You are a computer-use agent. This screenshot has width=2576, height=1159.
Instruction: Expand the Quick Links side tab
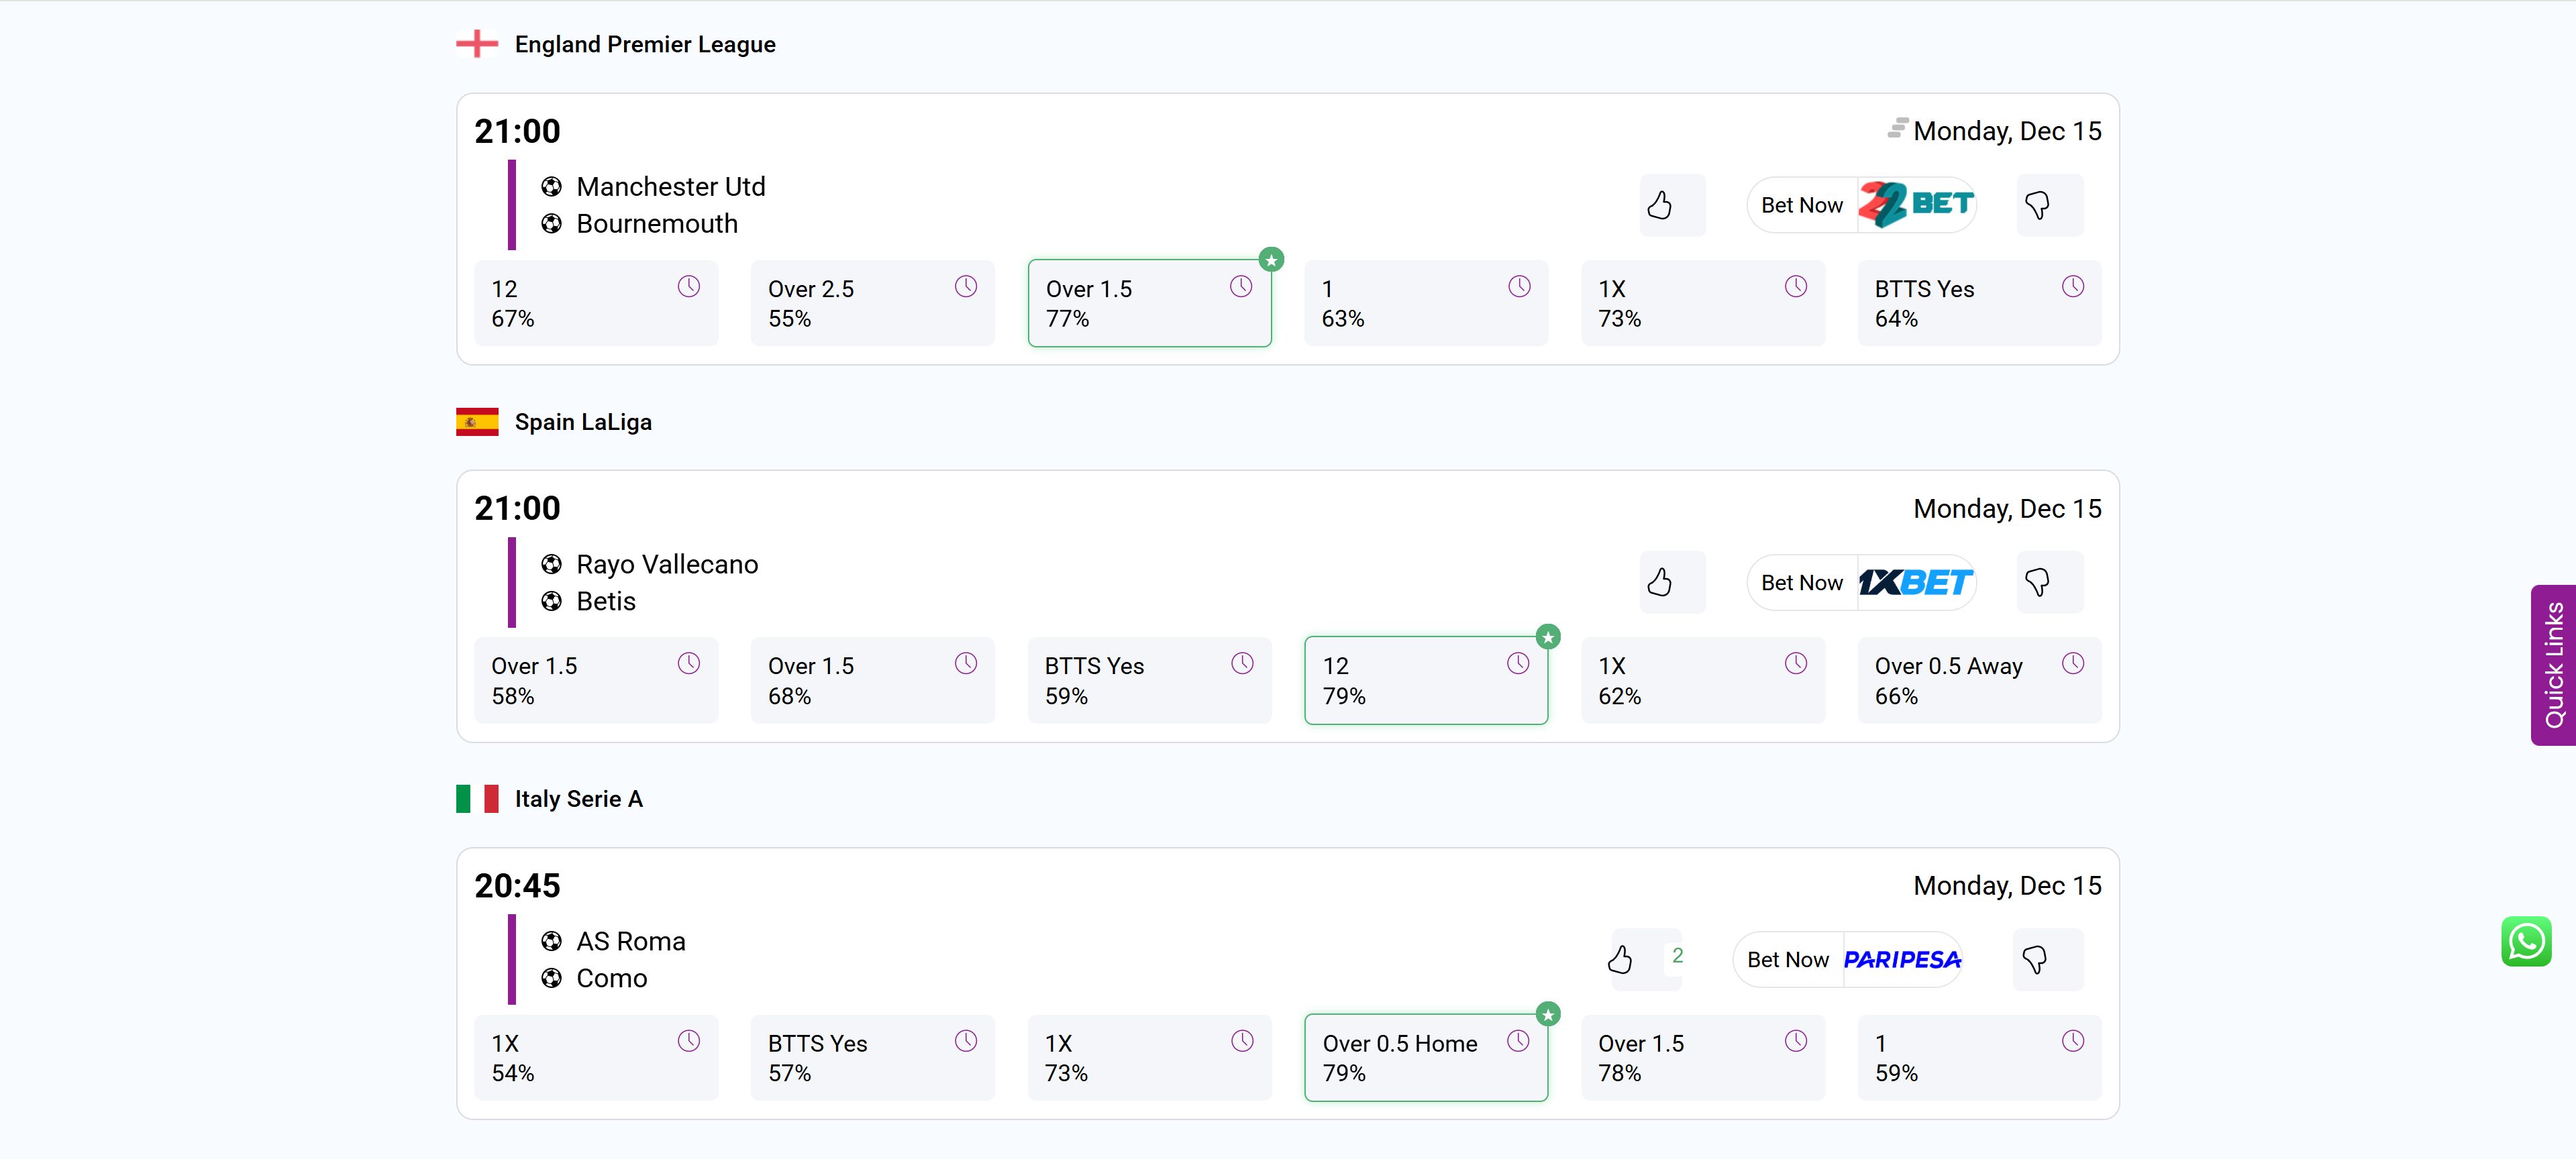(x=2553, y=665)
